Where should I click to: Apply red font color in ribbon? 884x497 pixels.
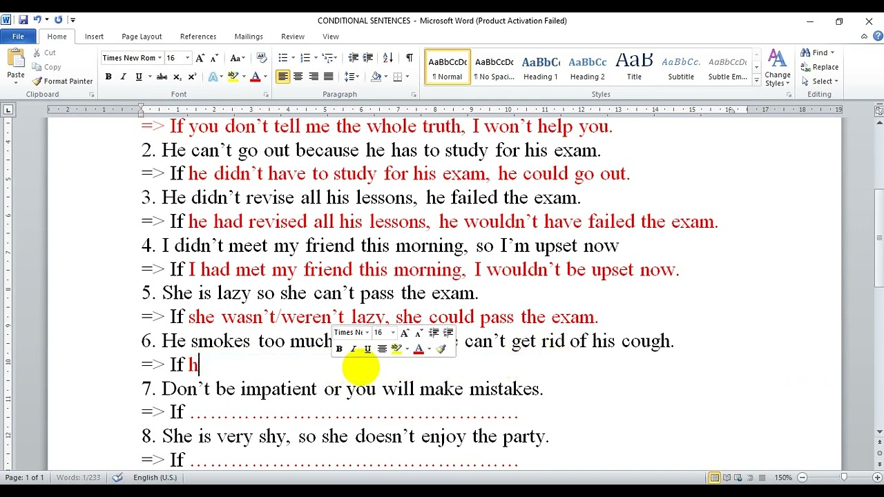tap(256, 77)
